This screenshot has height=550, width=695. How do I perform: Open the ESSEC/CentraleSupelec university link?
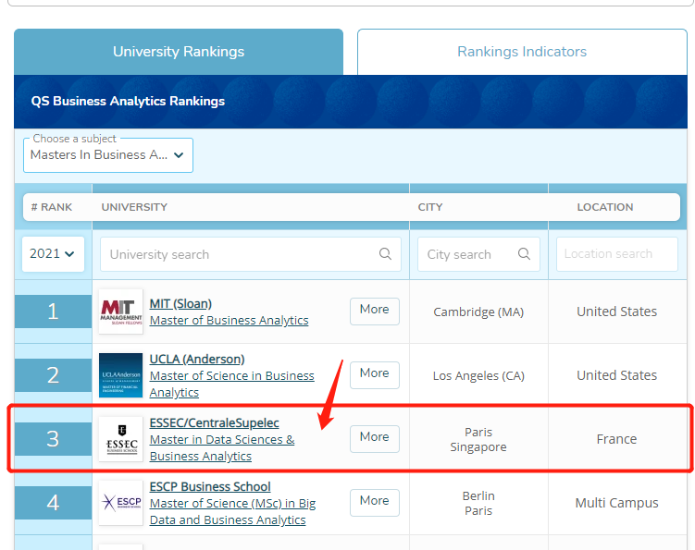click(214, 423)
